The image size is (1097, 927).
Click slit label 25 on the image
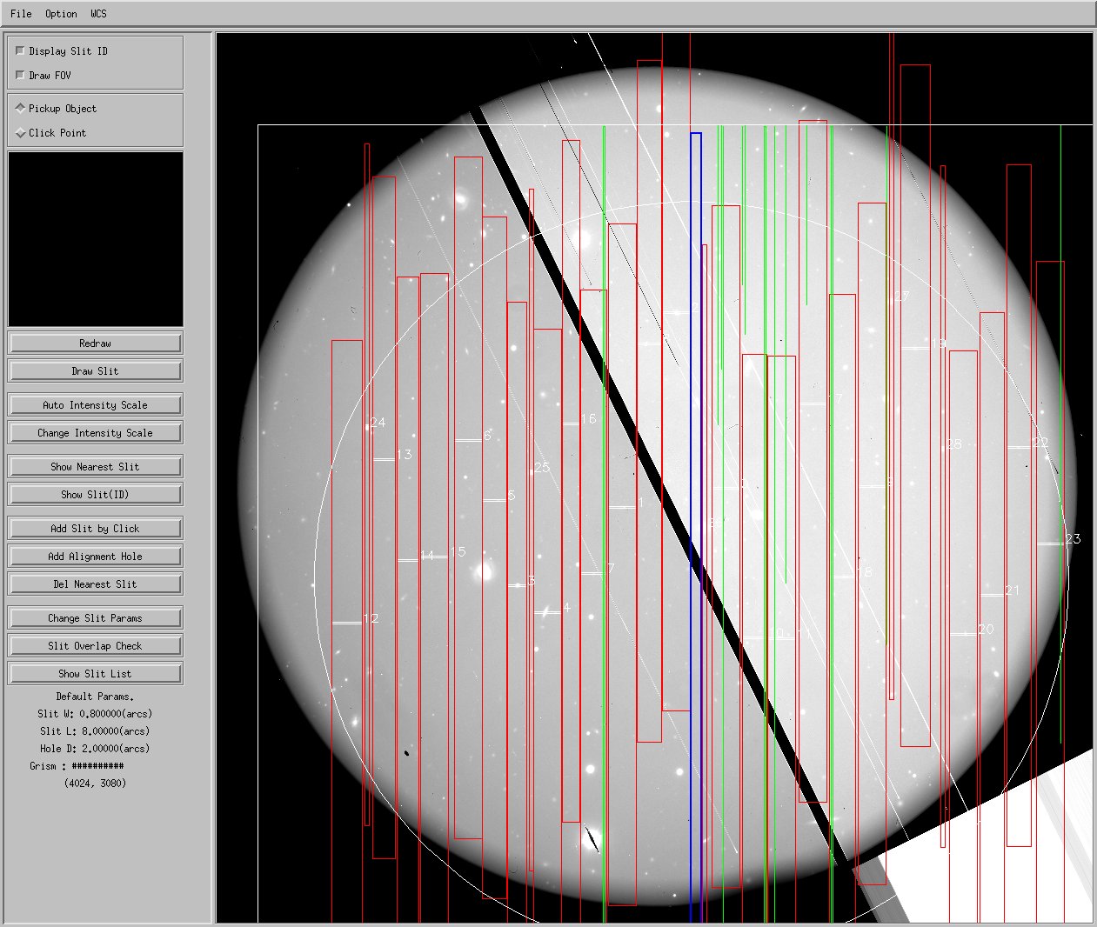click(x=542, y=468)
